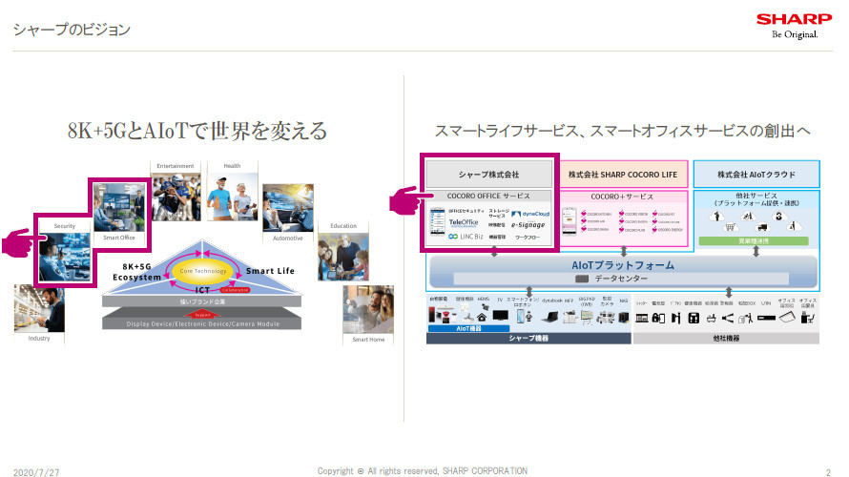Click the COCORO+サービス heading
Image resolution: width=849 pixels, height=477 pixels.
622,197
